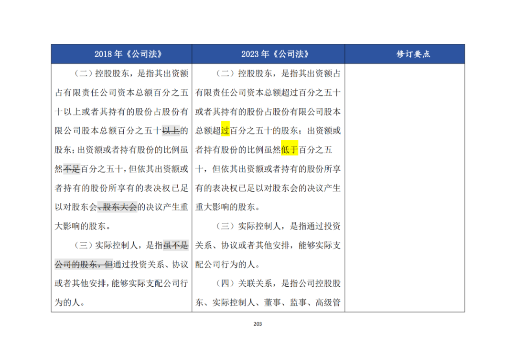The image size is (516, 364).
Task: Click the line "十，但依其出资额或者持有的股份所享"
Action: (x=268, y=169)
